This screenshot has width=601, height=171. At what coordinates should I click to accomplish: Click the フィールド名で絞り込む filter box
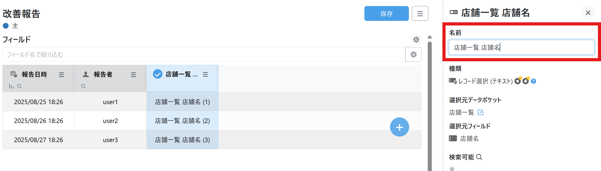click(x=204, y=54)
